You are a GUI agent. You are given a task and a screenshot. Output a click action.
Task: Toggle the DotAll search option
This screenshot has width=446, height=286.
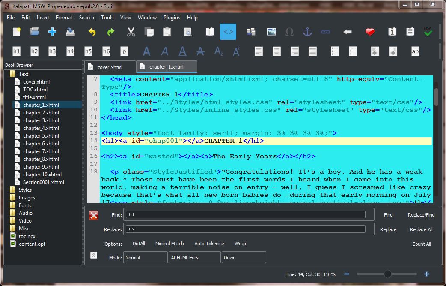pos(139,244)
